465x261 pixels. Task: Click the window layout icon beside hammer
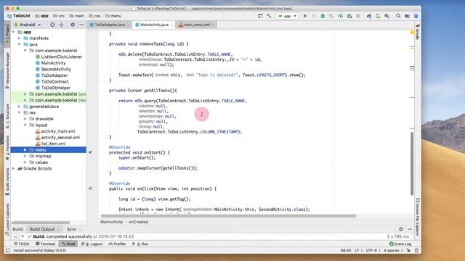pos(260,16)
